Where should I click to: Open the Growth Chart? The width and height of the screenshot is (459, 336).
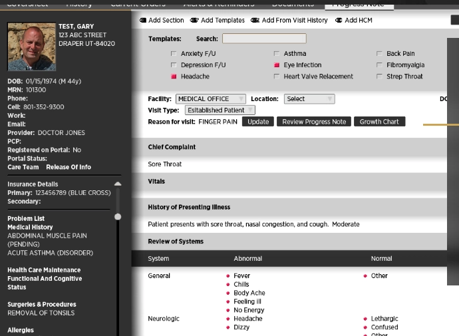[379, 122]
